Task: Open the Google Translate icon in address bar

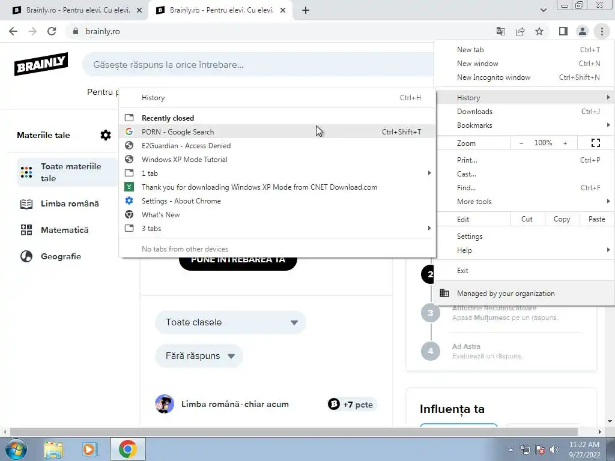Action: 501,31
